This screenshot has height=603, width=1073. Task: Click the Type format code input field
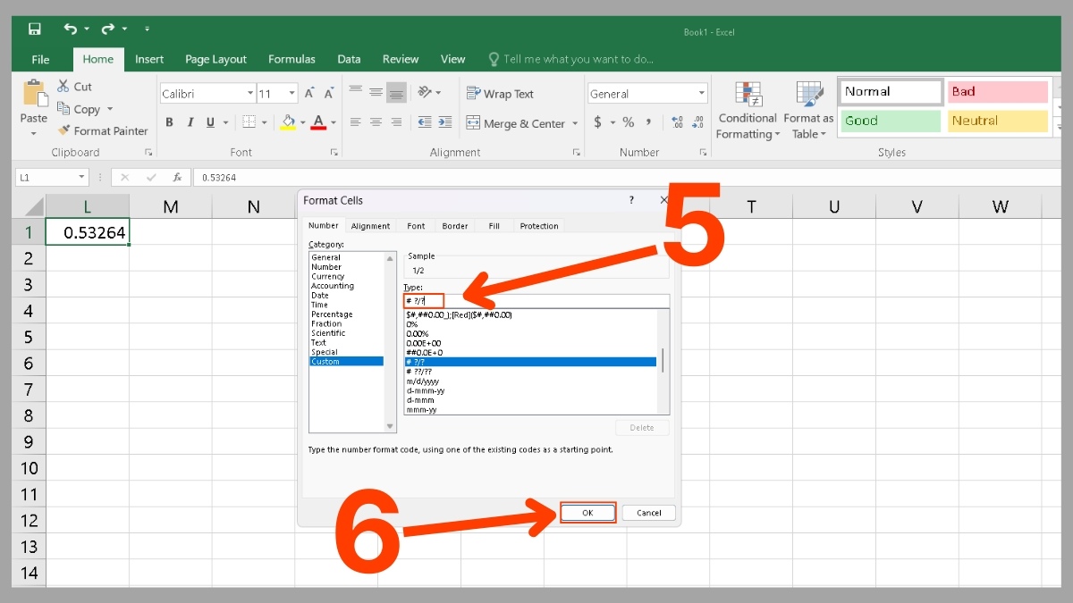[x=536, y=301]
